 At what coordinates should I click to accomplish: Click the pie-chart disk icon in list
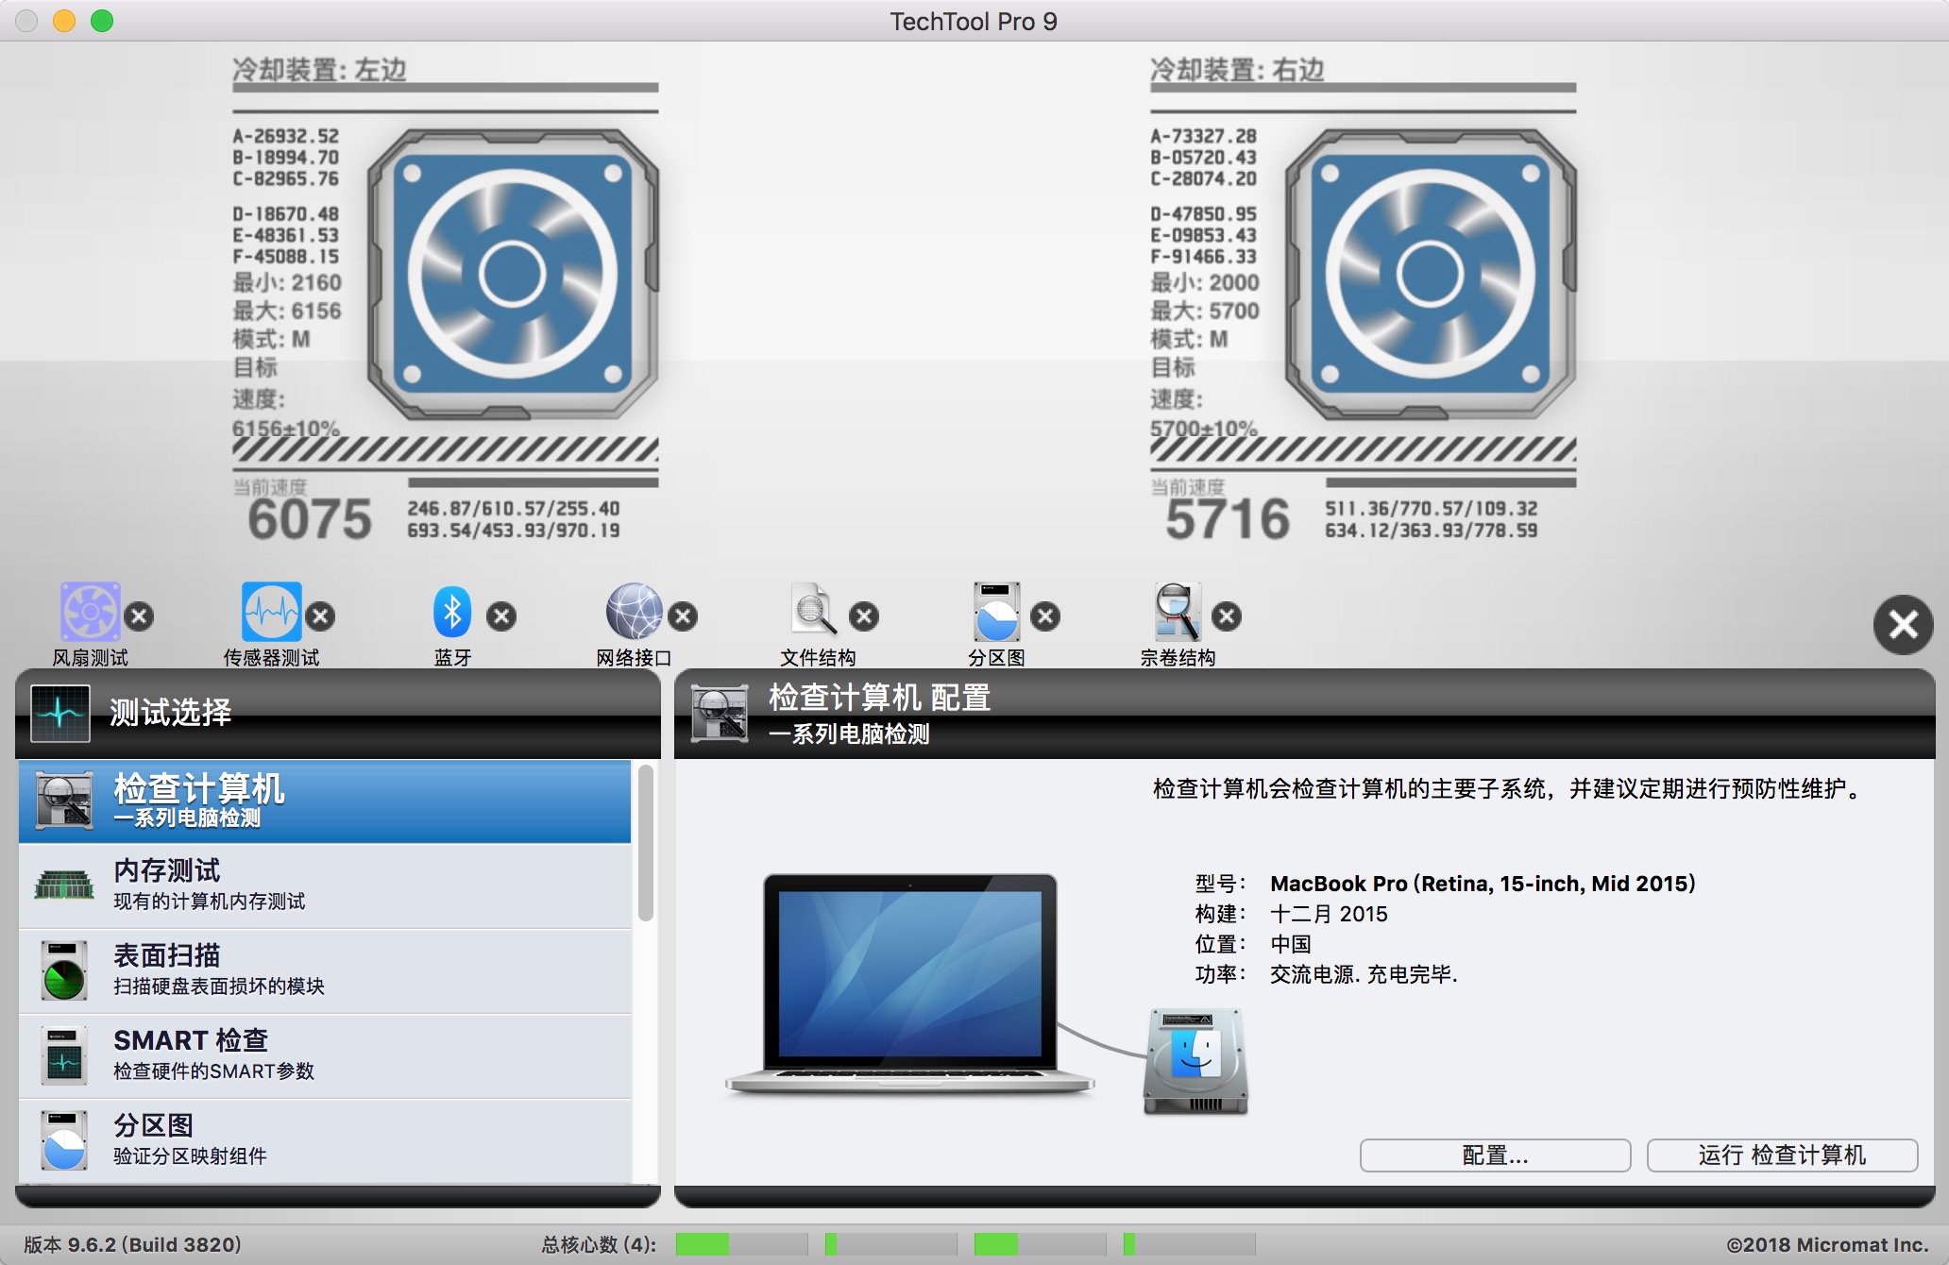pyautogui.click(x=64, y=1140)
